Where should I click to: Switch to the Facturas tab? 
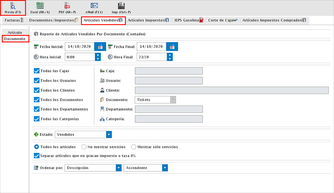coord(14,20)
